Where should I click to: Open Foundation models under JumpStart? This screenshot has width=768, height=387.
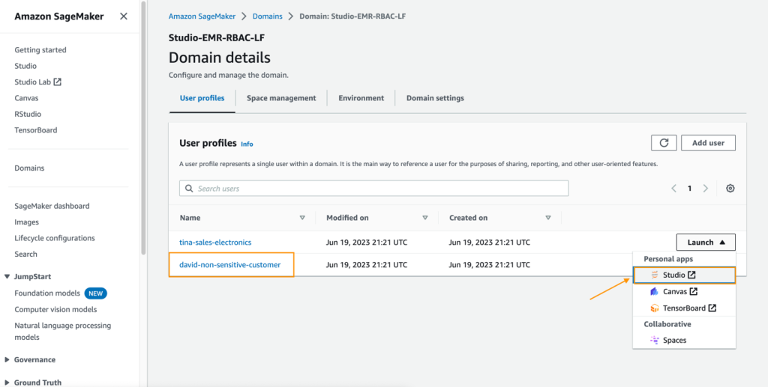pos(47,293)
